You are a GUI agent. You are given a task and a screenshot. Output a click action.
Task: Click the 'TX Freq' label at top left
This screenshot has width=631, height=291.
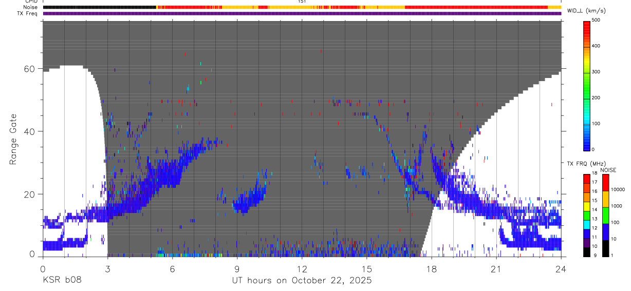(27, 13)
